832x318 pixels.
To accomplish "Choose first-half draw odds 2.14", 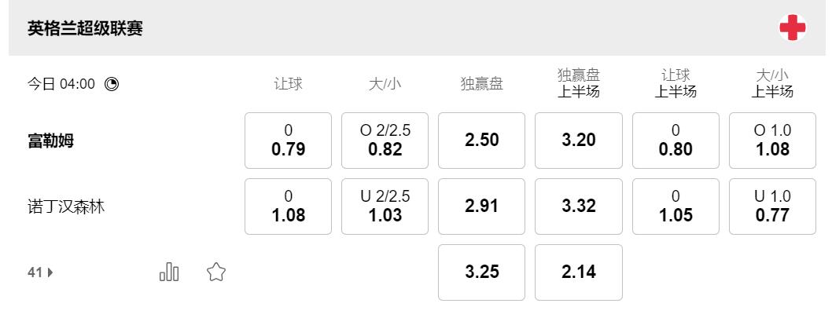I will [x=578, y=272].
